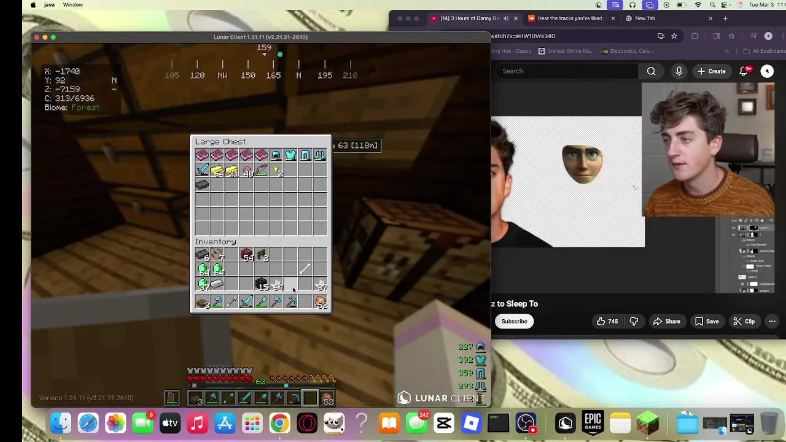Click the YouTube search magnifier button
Screen dimensions: 786x442
coord(651,71)
